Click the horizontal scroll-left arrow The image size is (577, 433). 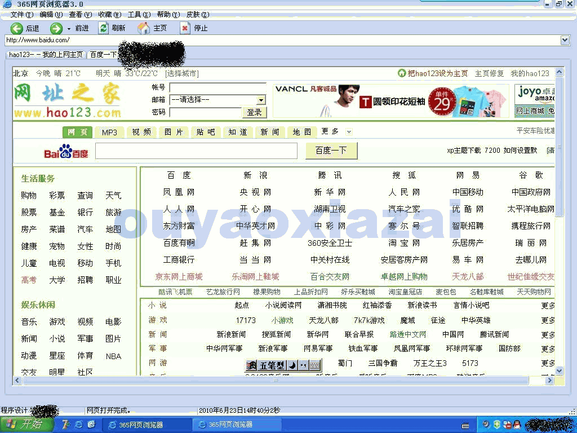tap(17, 380)
